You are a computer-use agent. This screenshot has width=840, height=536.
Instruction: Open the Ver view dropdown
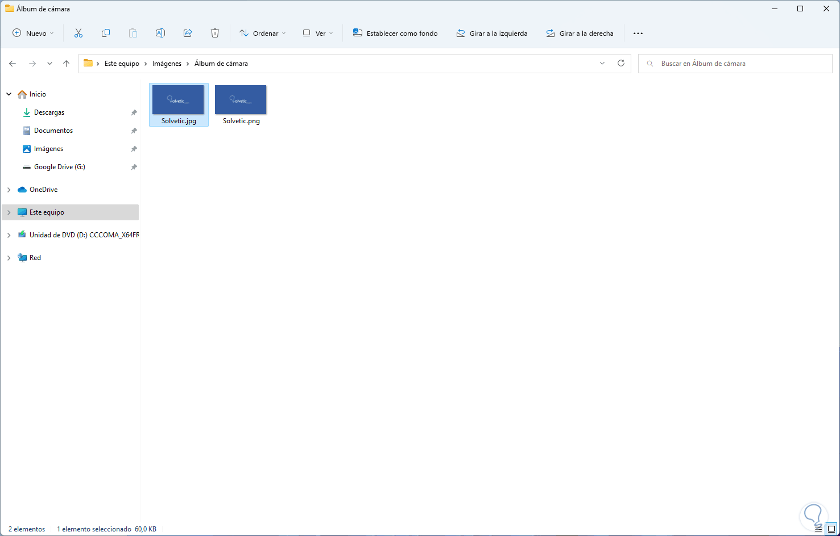pyautogui.click(x=318, y=33)
